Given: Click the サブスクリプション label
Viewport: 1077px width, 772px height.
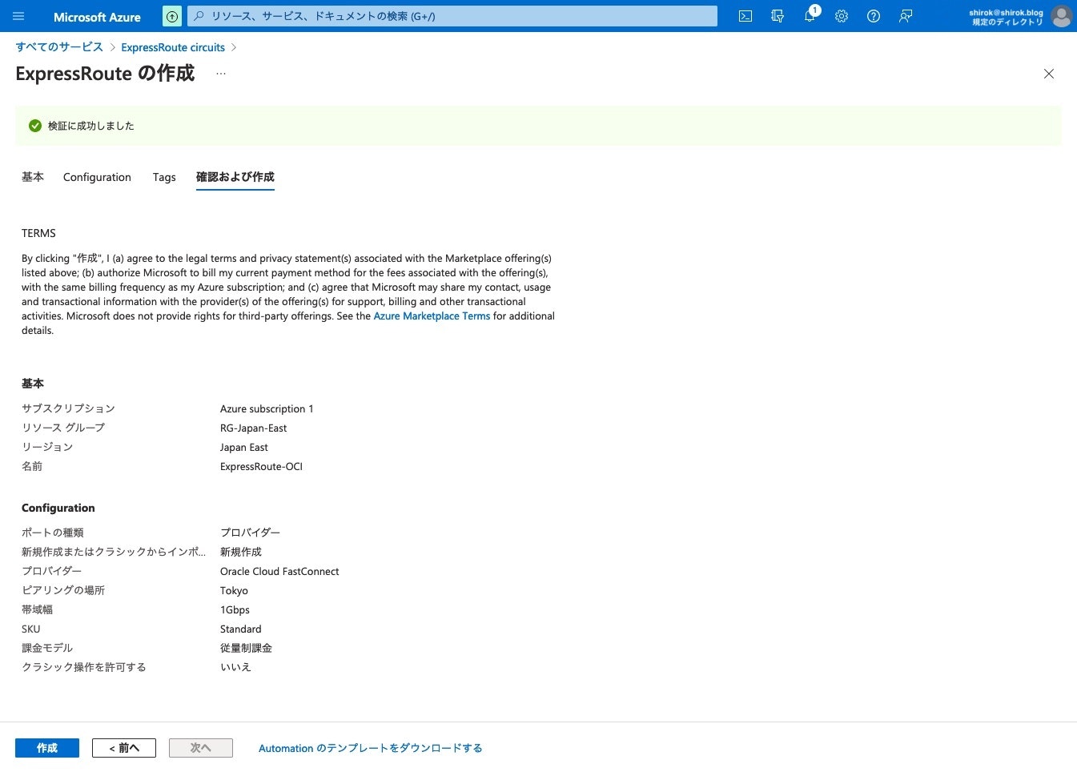Looking at the screenshot, I should click(68, 408).
